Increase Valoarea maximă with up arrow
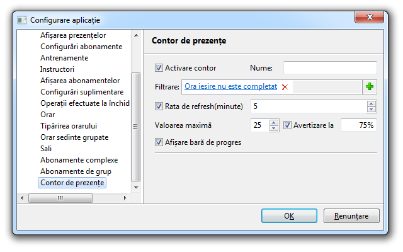Image resolution: width=403 pixels, height=252 pixels. pyautogui.click(x=274, y=122)
